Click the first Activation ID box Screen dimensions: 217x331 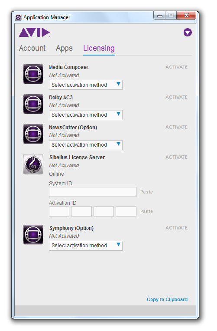click(59, 212)
